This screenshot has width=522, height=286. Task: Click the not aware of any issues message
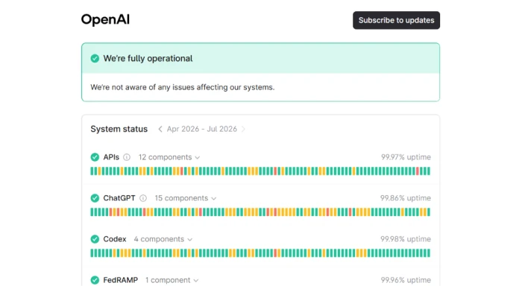[x=183, y=87]
